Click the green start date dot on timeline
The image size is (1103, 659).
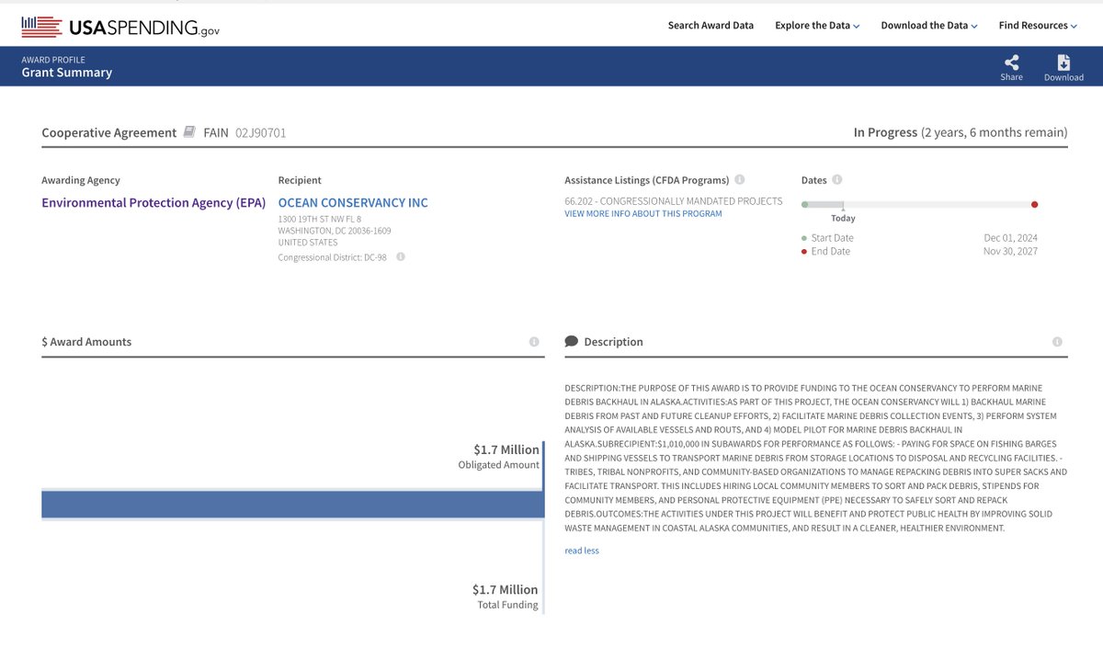tap(805, 204)
